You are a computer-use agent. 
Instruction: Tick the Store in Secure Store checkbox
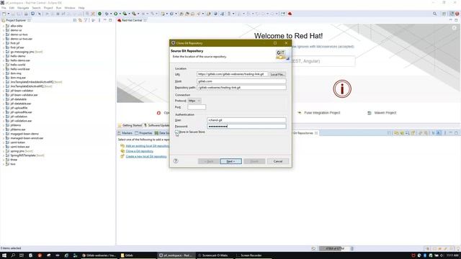click(176, 132)
